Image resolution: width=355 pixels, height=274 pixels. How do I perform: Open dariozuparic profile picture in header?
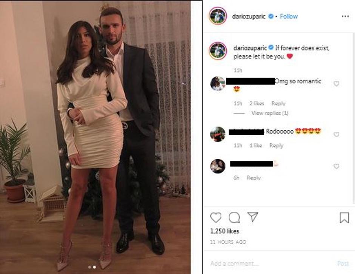point(218,16)
